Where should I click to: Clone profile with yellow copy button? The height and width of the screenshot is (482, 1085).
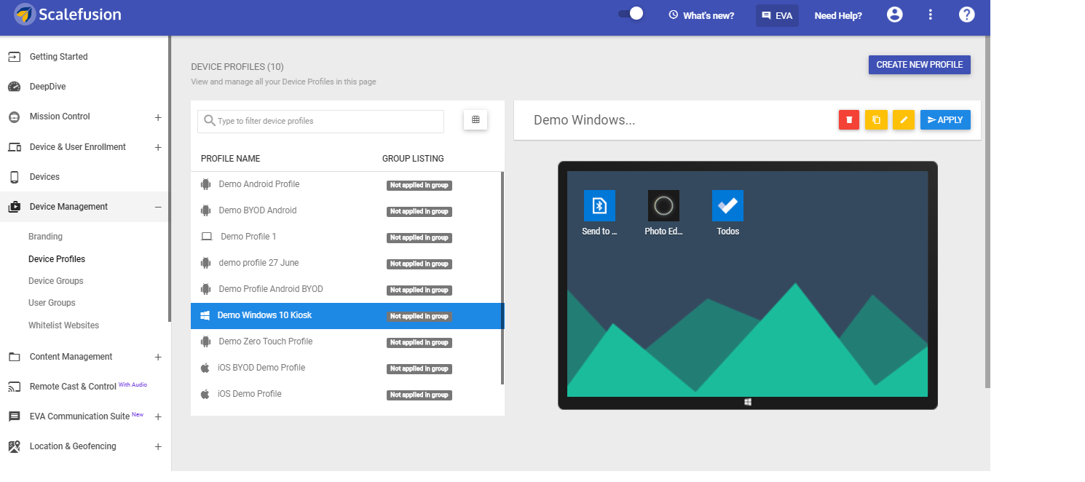[876, 120]
